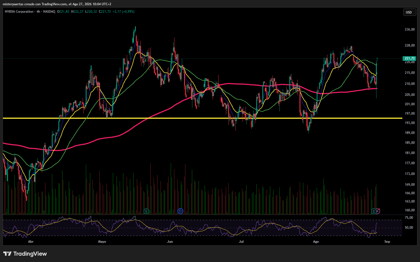420x262 pixels.
Task: Click the change value +2,17 (+0,99%)
Action: coord(123,12)
